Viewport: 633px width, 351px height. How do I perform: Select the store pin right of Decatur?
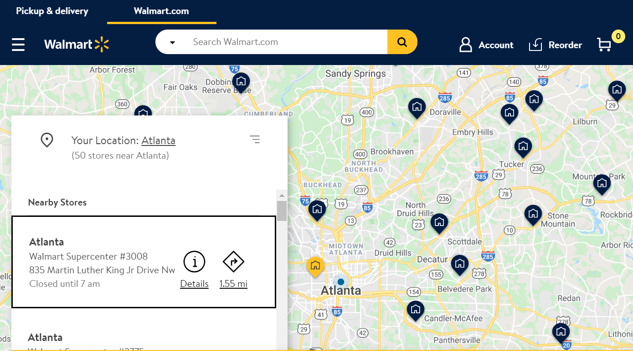460,265
